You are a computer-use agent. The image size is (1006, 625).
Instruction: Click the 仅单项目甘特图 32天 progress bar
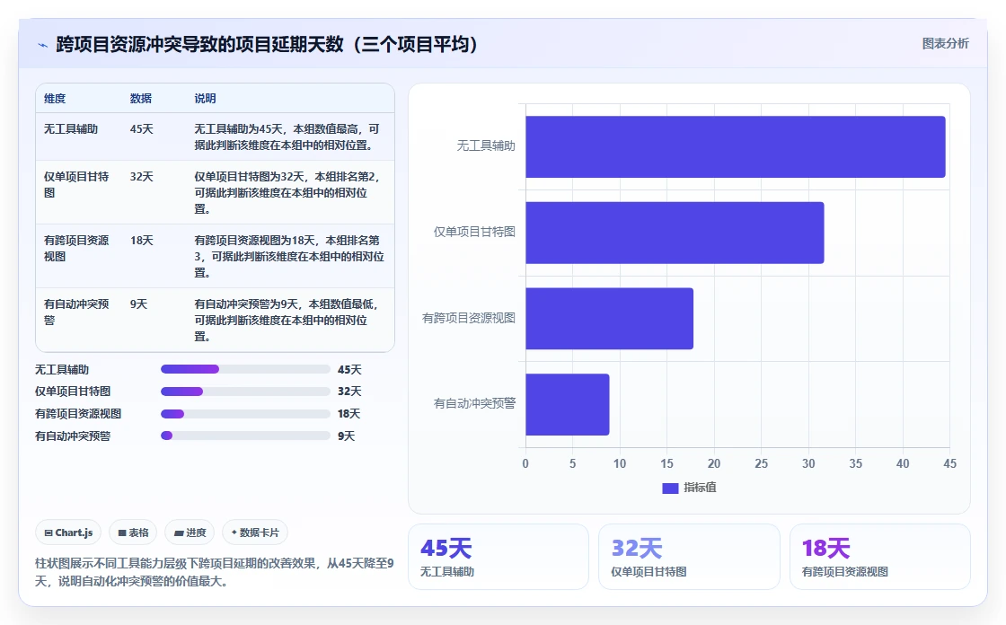[x=245, y=392]
